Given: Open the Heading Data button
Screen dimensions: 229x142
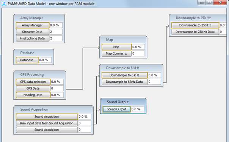Looking at the screenshot, I should click(33, 95).
